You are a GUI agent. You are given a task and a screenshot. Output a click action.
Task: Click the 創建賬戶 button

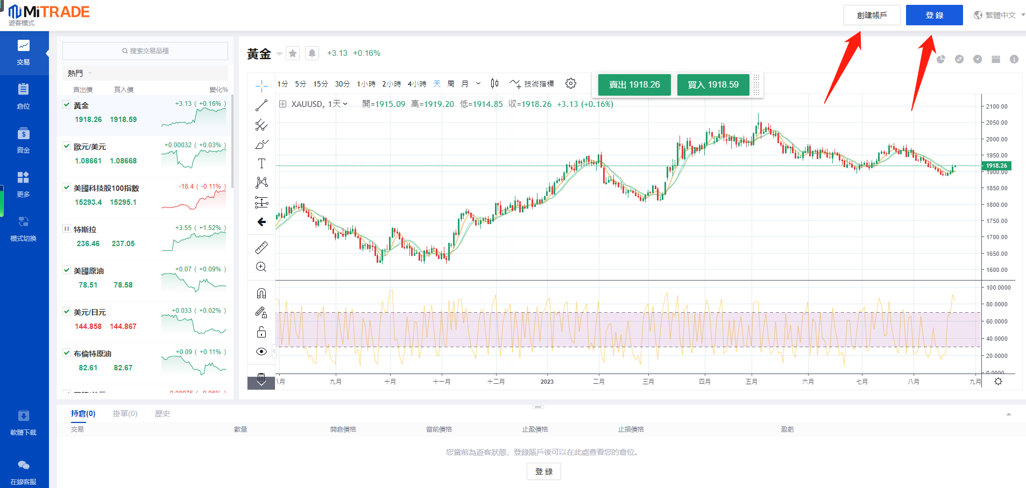(872, 15)
